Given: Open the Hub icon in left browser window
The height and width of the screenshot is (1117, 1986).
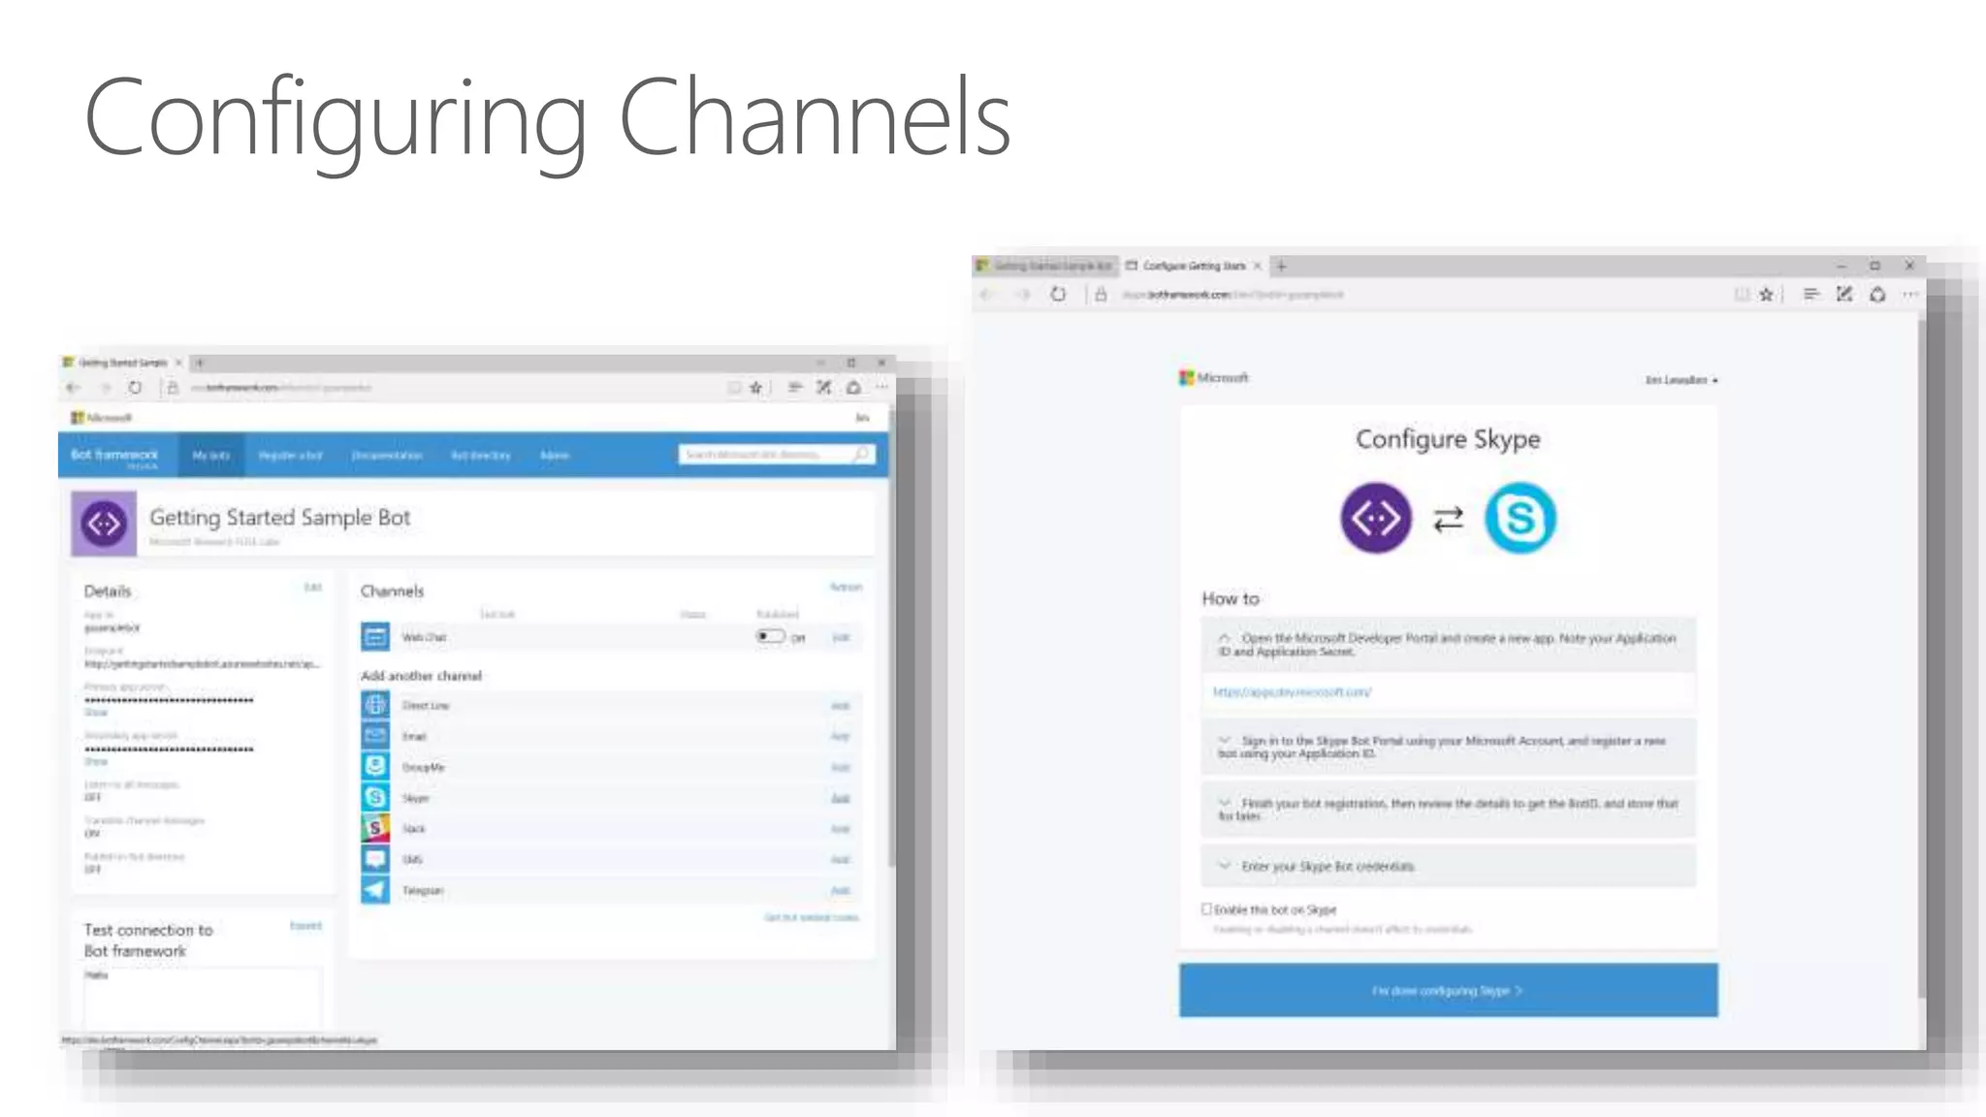Looking at the screenshot, I should (794, 388).
